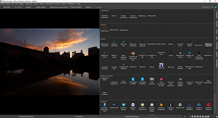Export to Imageshack

161,107
